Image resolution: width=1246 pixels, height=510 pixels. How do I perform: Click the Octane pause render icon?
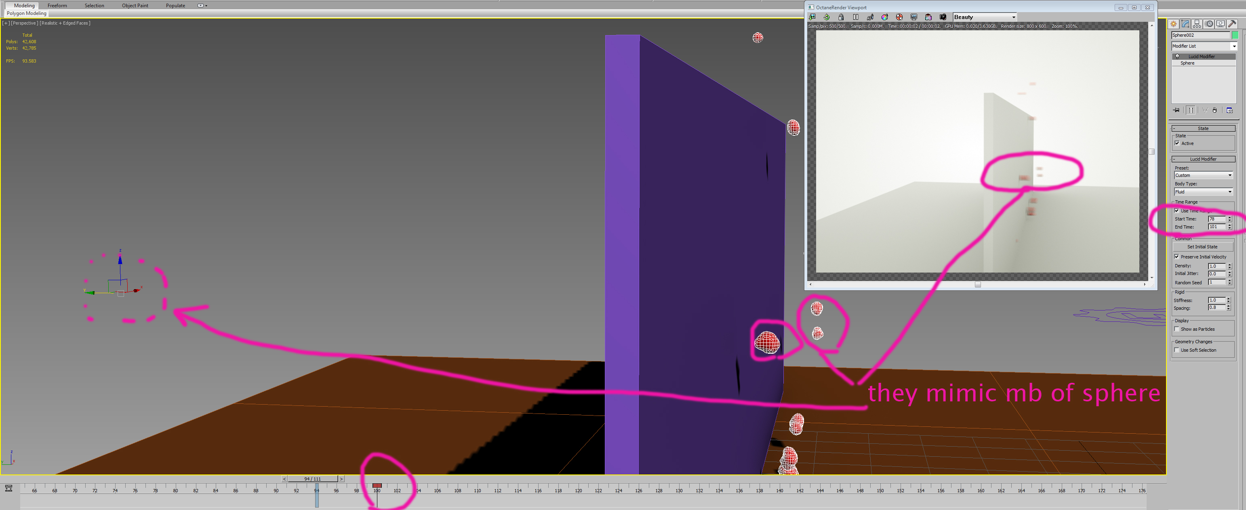point(856,17)
